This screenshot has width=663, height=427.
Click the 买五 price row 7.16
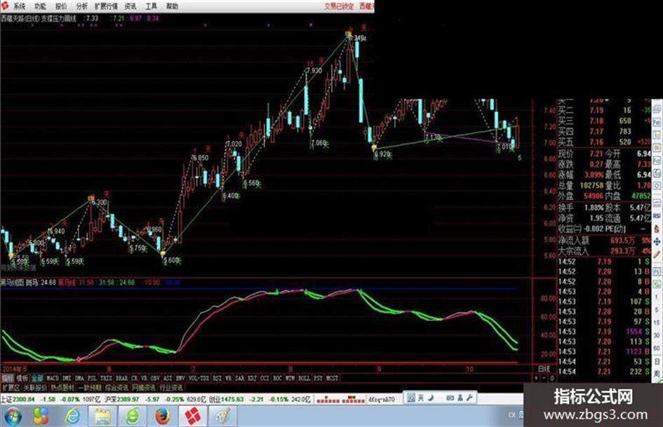[x=604, y=142]
